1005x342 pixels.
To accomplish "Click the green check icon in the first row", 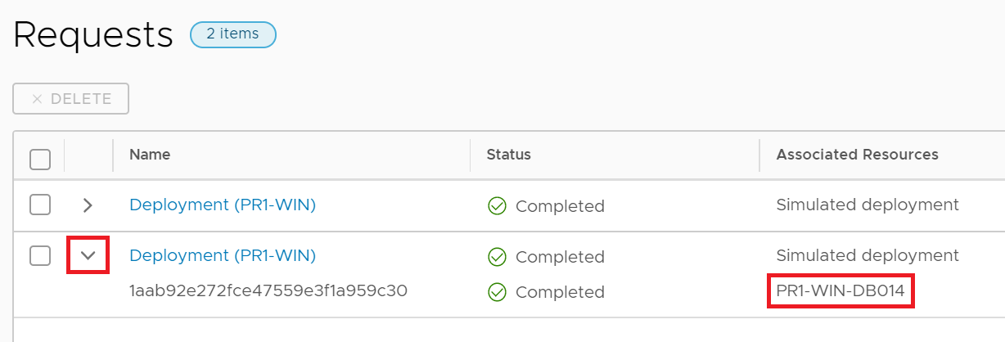I will pos(497,206).
